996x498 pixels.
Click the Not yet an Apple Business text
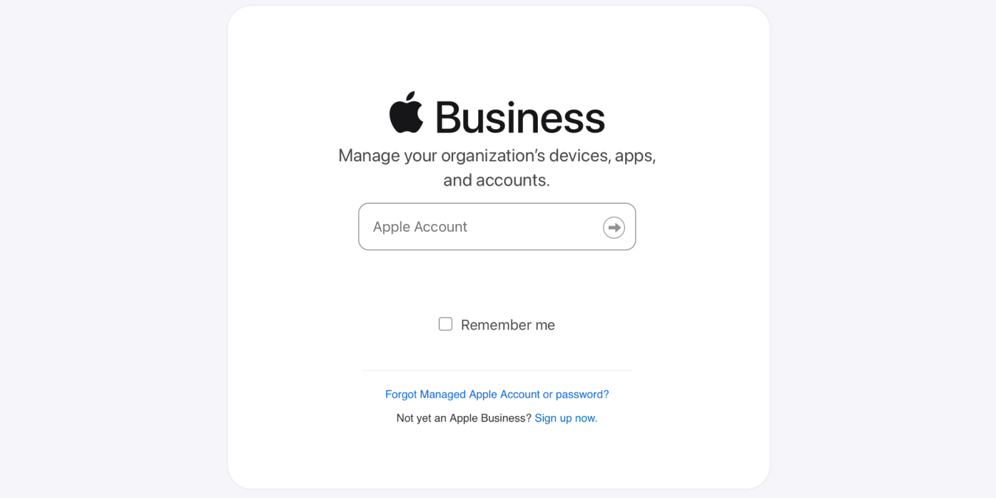(x=464, y=418)
